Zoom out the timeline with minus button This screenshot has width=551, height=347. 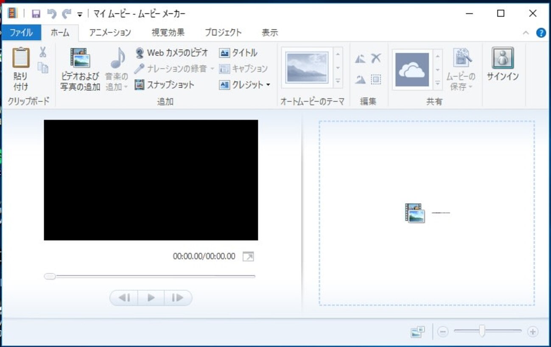[x=442, y=332]
